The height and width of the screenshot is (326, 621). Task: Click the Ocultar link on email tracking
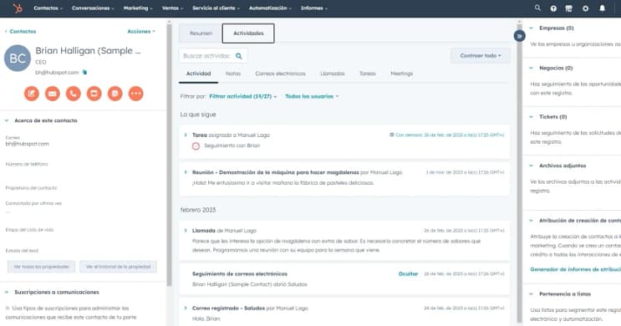[x=408, y=273]
